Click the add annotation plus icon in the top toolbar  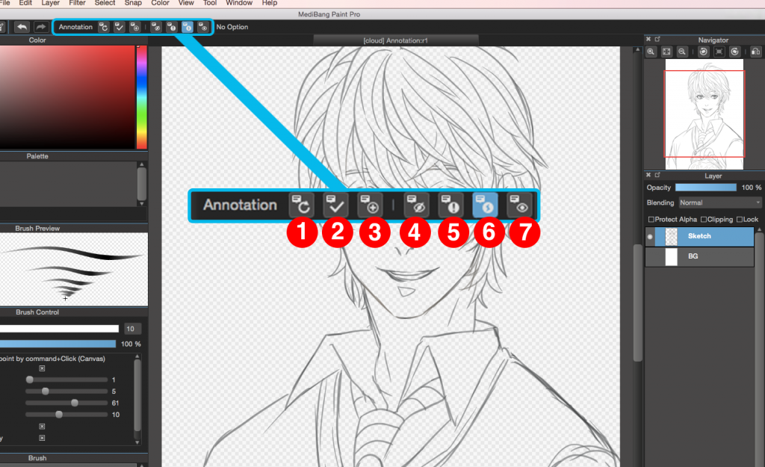pos(134,27)
